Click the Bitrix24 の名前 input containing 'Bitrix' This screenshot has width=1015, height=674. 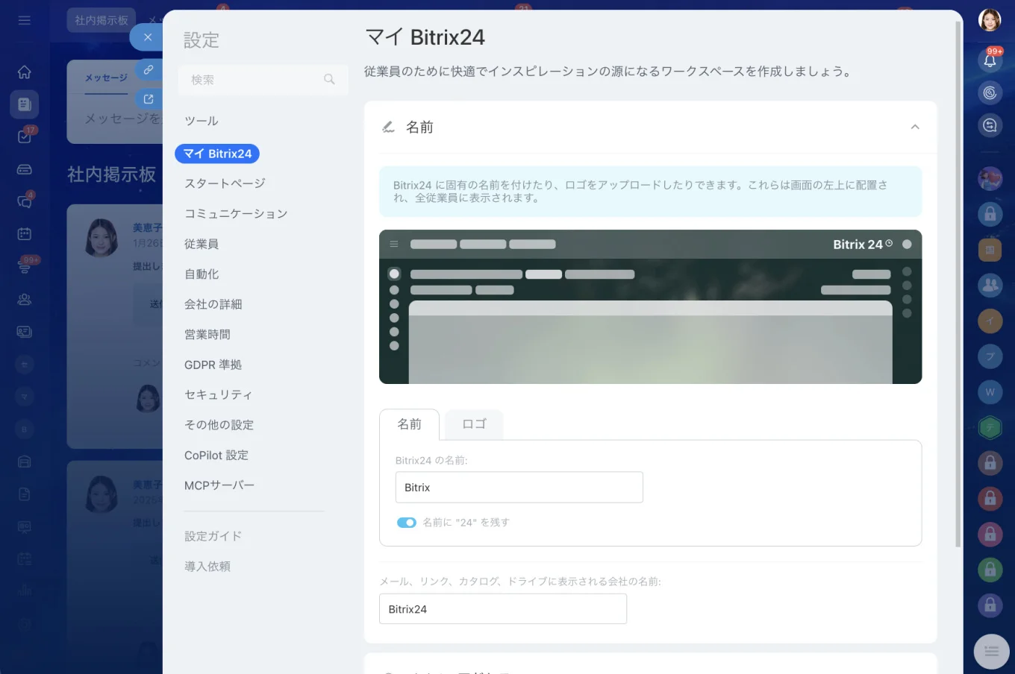[519, 488]
